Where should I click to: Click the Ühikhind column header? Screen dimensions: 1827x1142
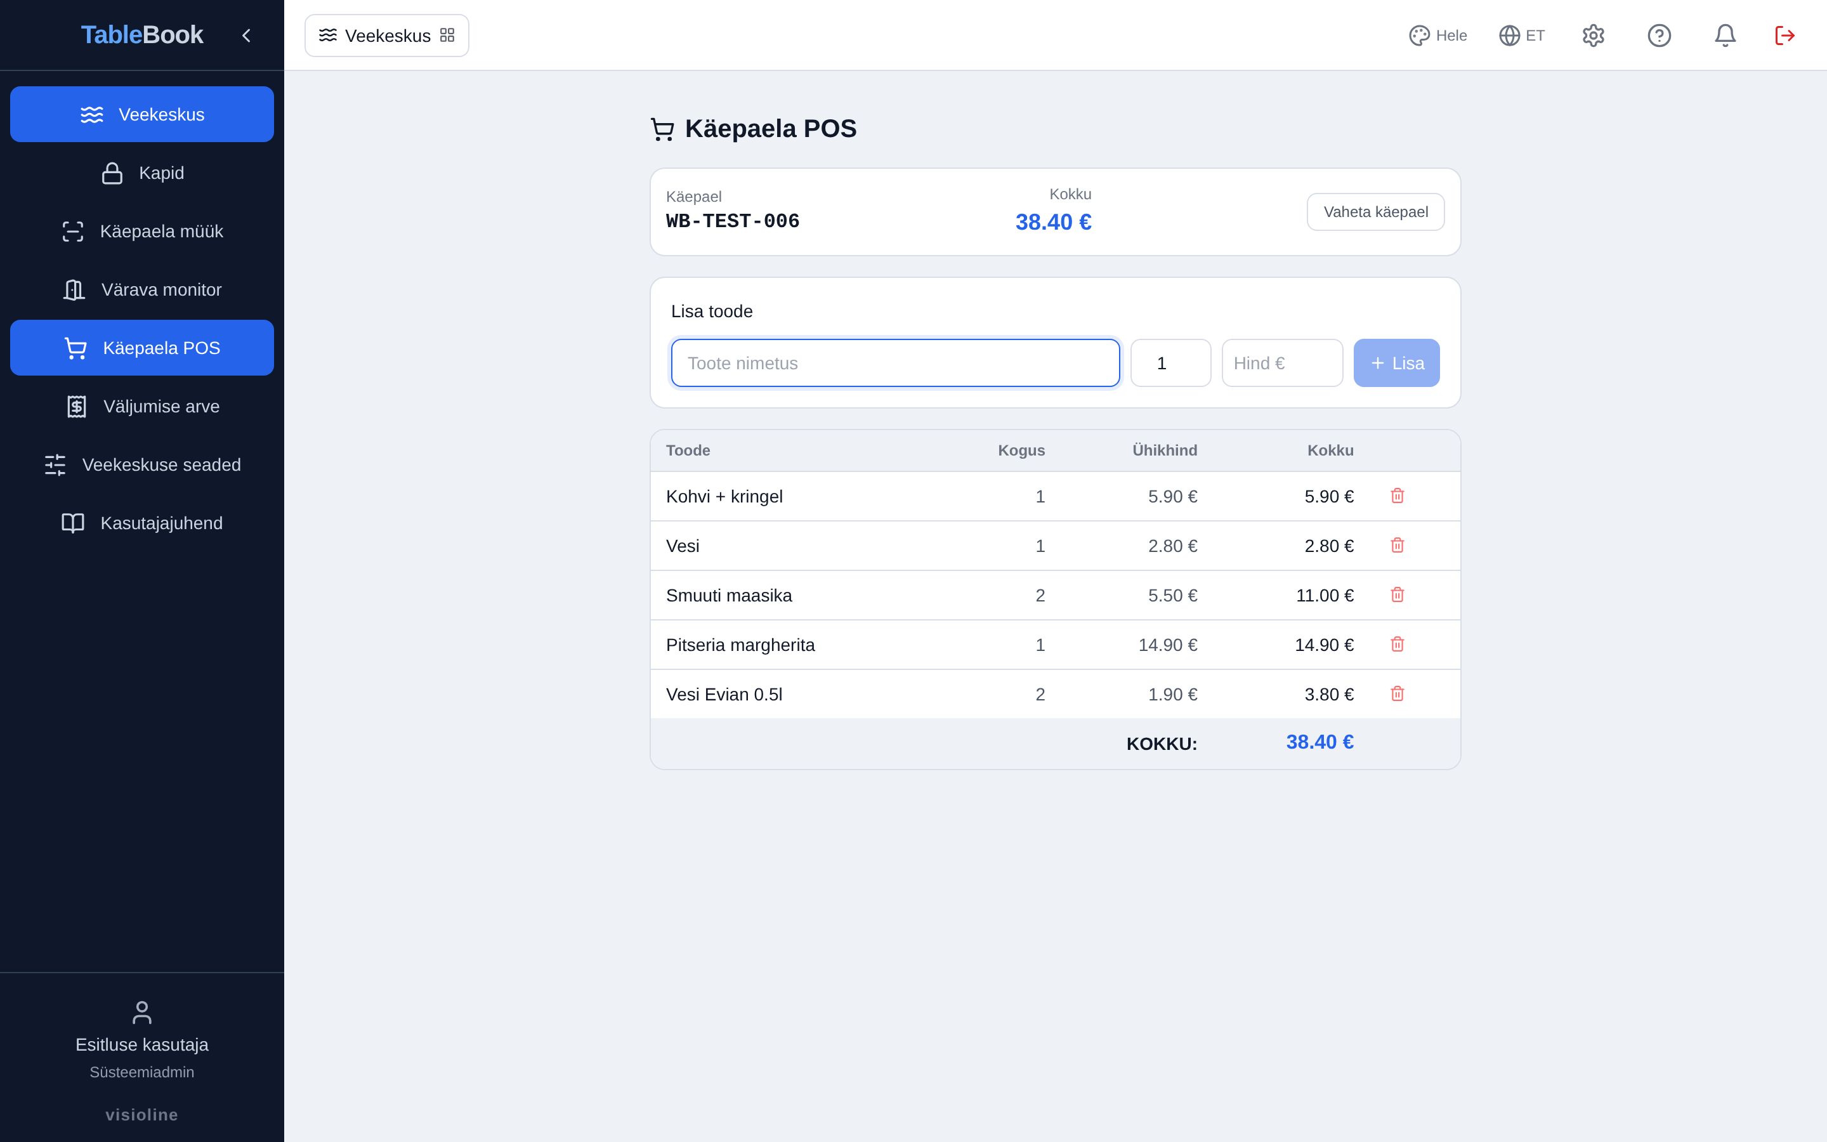click(x=1165, y=450)
